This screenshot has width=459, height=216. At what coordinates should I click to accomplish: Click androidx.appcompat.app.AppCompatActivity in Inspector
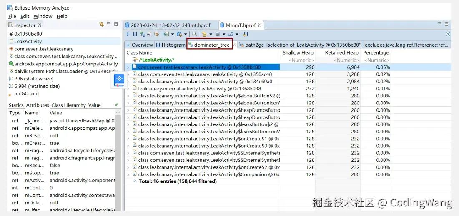pyautogui.click(x=64, y=64)
